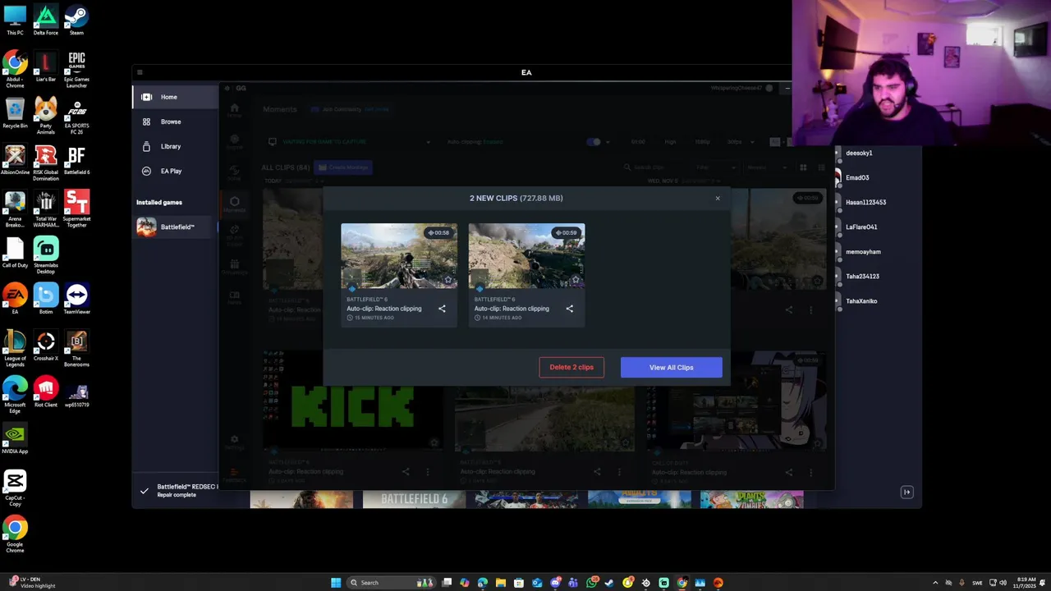The height and width of the screenshot is (591, 1051).
Task: Open the taskbar clock and date
Action: coord(1026,583)
